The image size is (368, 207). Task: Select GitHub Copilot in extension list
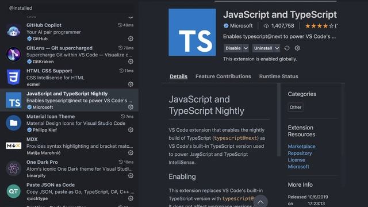(69, 32)
